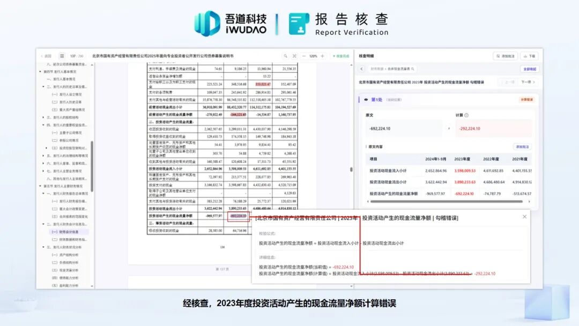
Task: Click 添加批注 button beside 原文内容
Action: [x=522, y=146]
